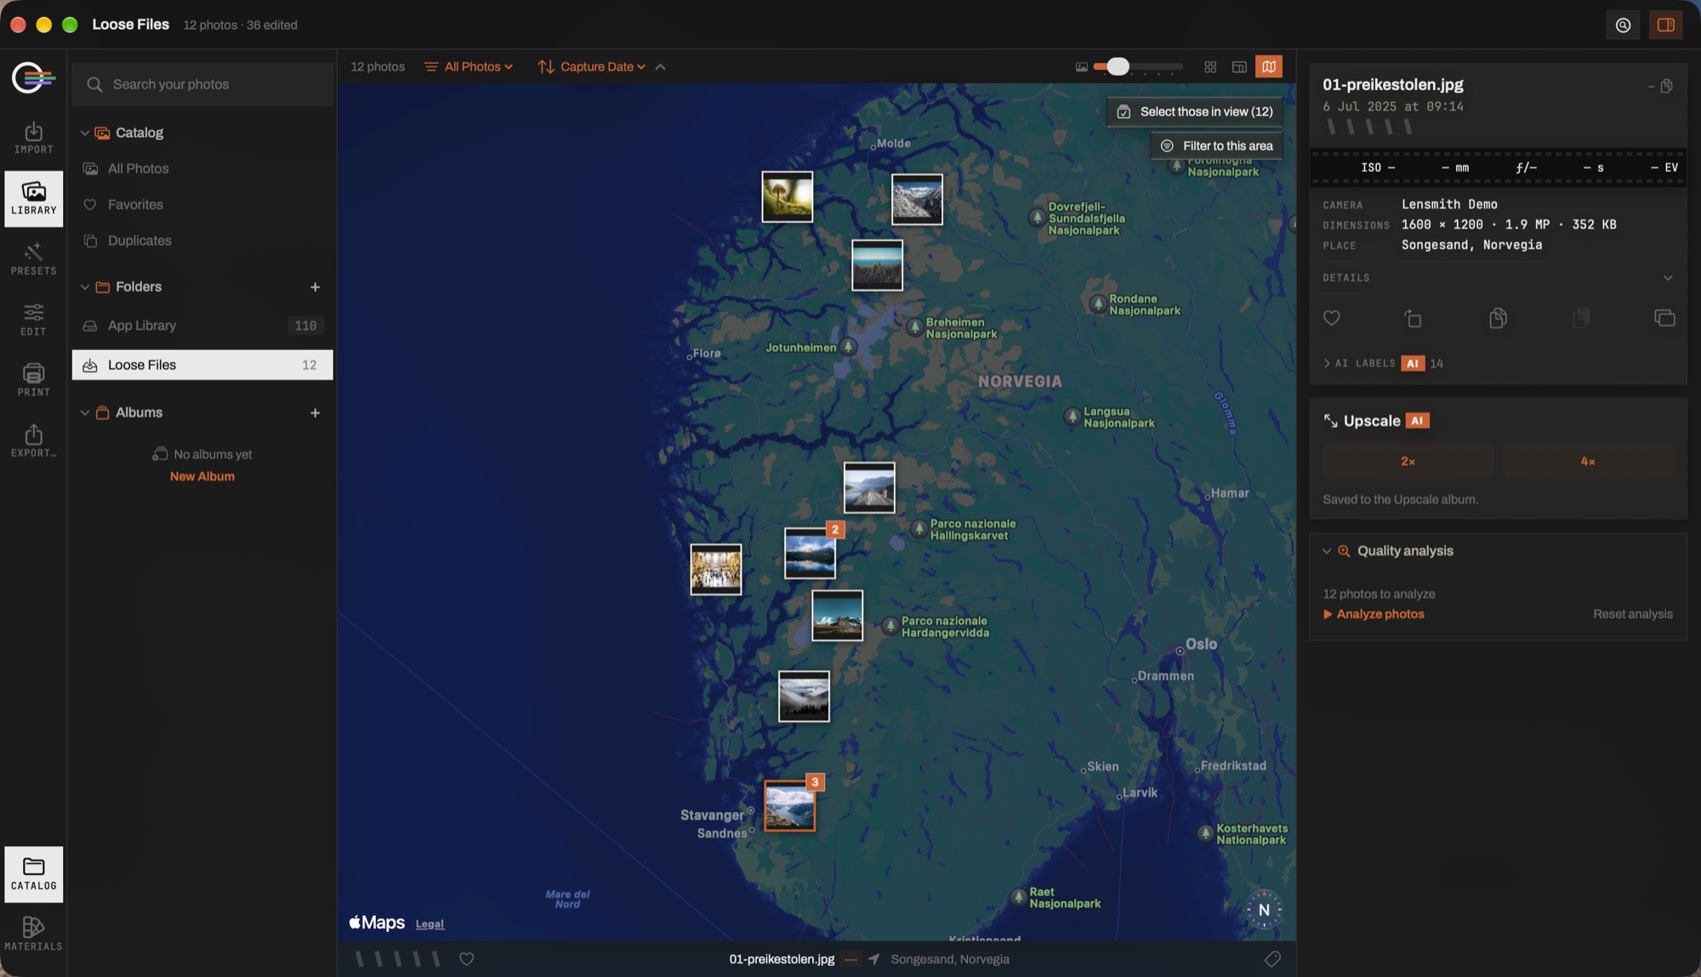Click the Analyze photos link
The image size is (1701, 977).
pyautogui.click(x=1373, y=614)
